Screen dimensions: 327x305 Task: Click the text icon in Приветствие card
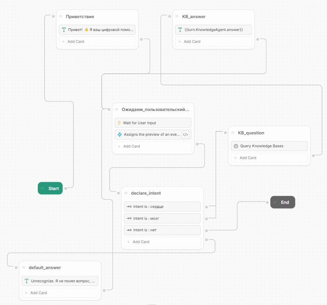click(64, 30)
